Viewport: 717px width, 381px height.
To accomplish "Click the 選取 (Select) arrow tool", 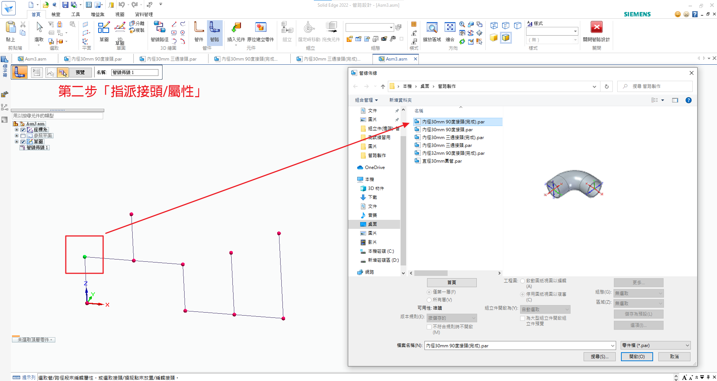I will [39, 27].
